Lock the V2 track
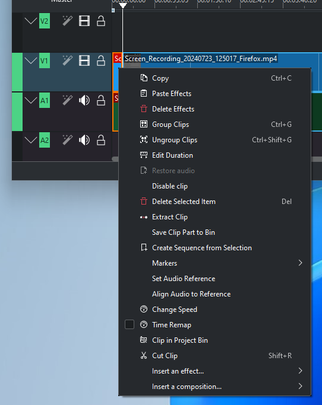 [101, 21]
